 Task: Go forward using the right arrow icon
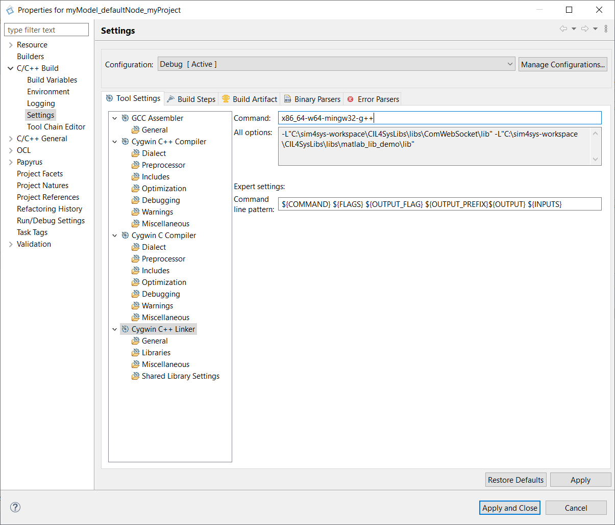click(585, 29)
